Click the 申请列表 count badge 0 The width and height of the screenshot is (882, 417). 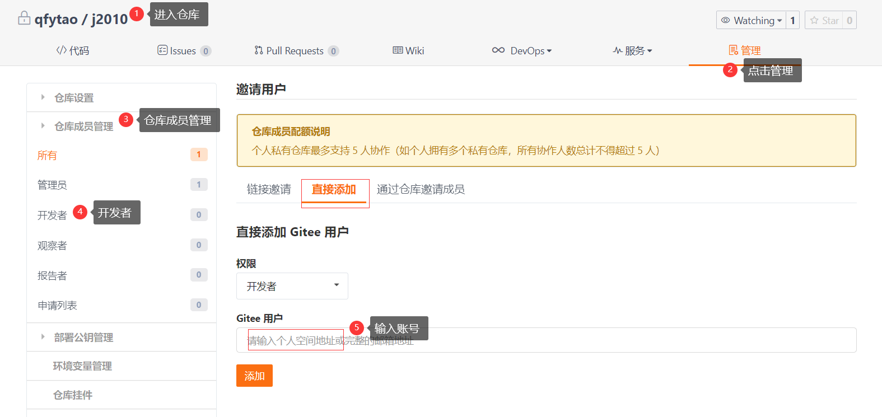click(199, 305)
